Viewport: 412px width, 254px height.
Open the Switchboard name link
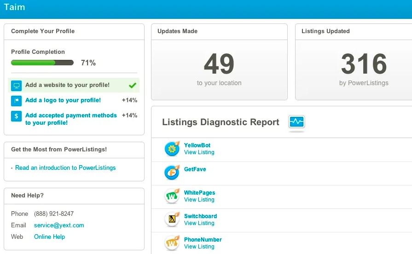201,216
